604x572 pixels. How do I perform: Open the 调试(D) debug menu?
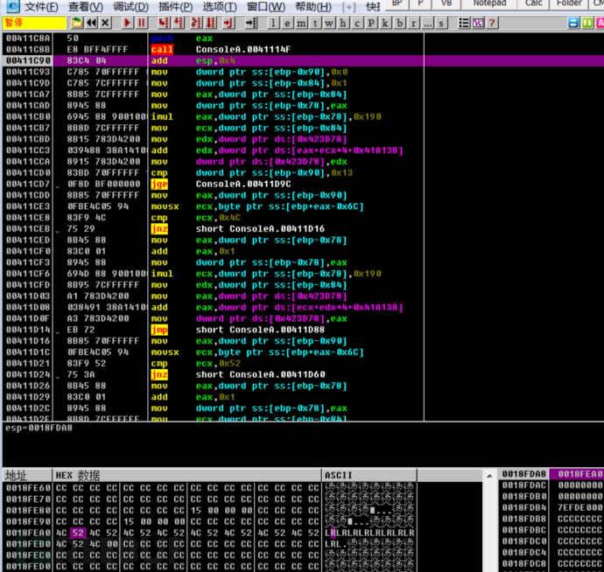(x=130, y=6)
